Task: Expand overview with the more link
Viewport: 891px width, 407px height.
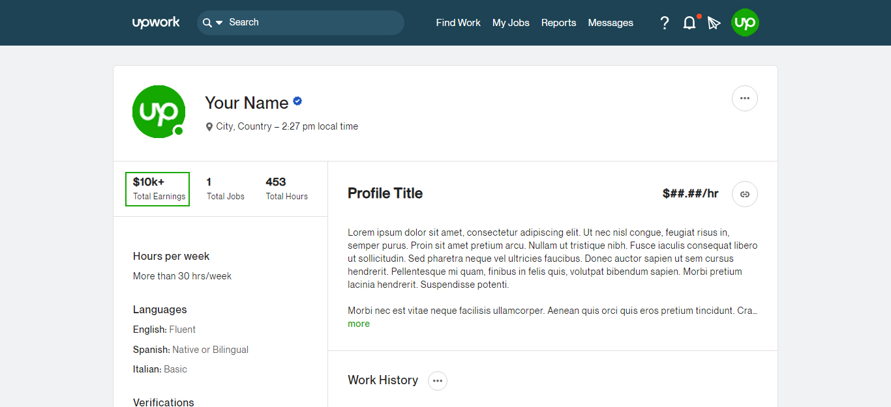Action: click(359, 324)
